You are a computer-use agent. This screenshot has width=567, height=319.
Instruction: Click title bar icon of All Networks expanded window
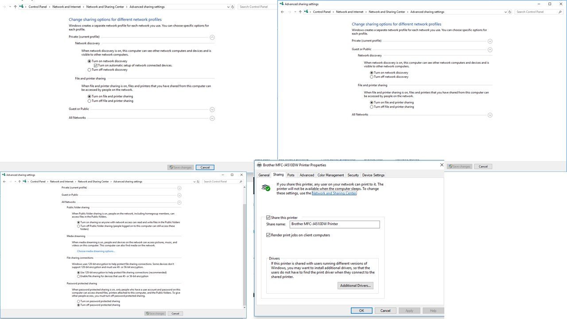point(4,175)
